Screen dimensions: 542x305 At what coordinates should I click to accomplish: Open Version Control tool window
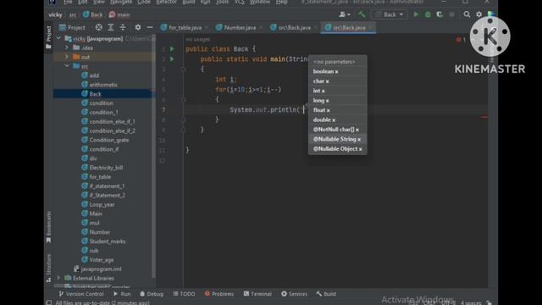pyautogui.click(x=81, y=294)
